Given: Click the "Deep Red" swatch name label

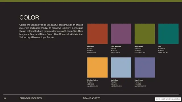Looking at the screenshot, I should (x=91, y=46).
